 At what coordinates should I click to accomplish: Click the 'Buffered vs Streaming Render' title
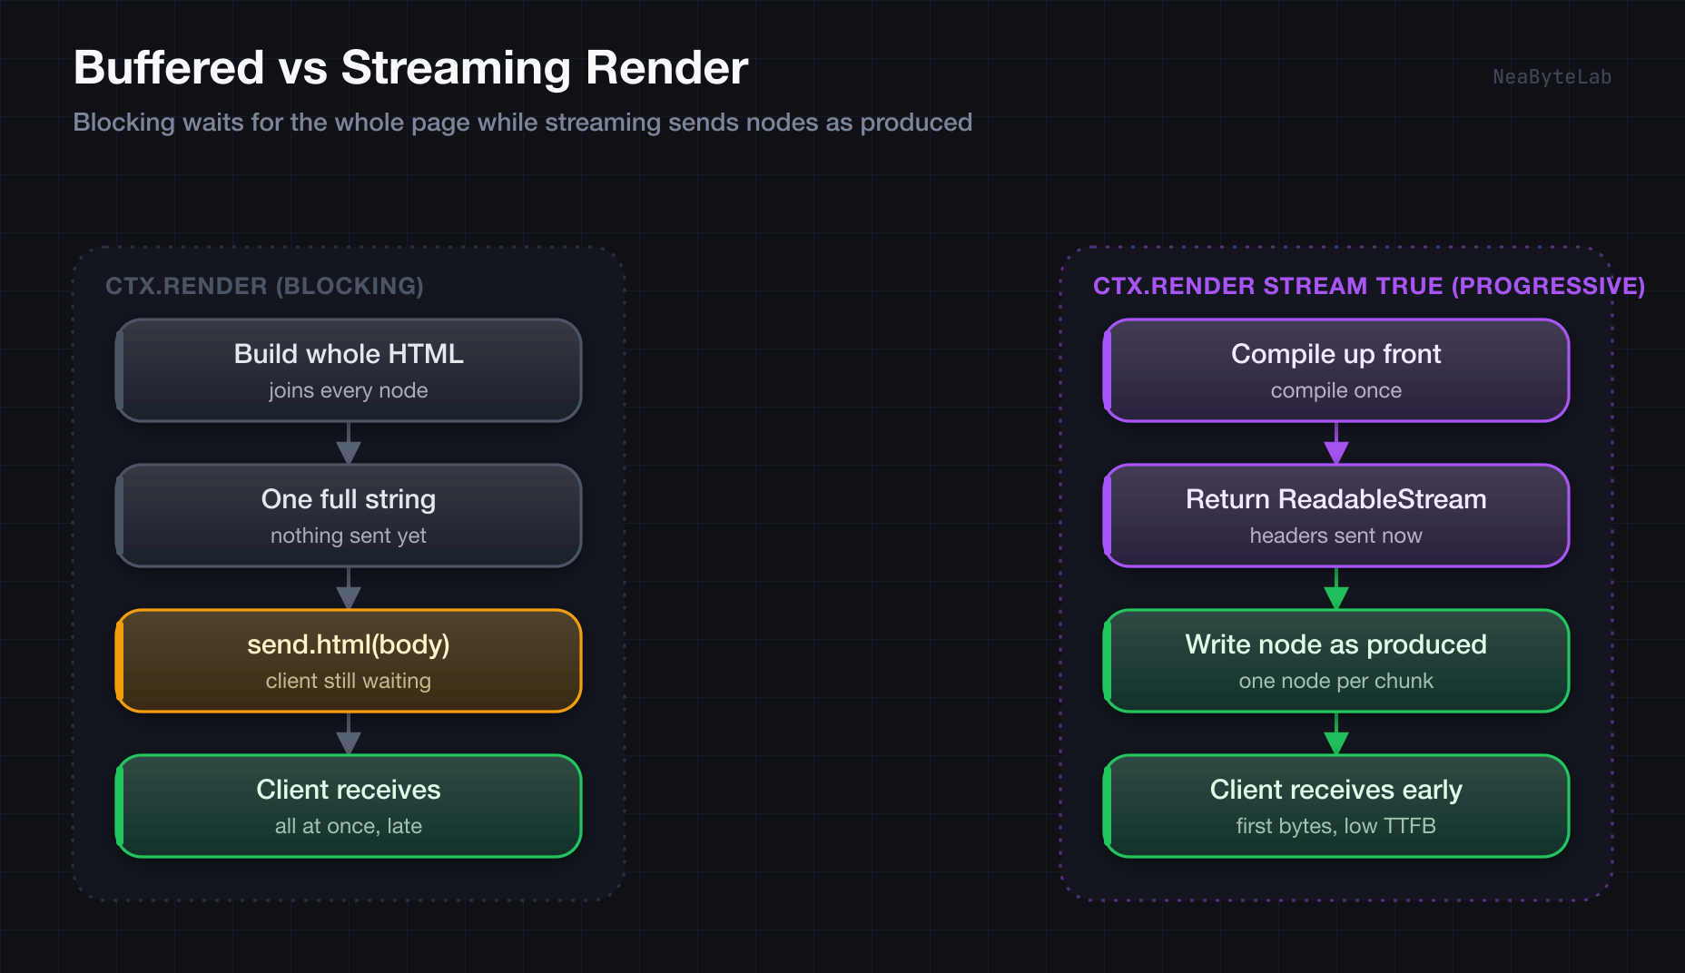410,68
